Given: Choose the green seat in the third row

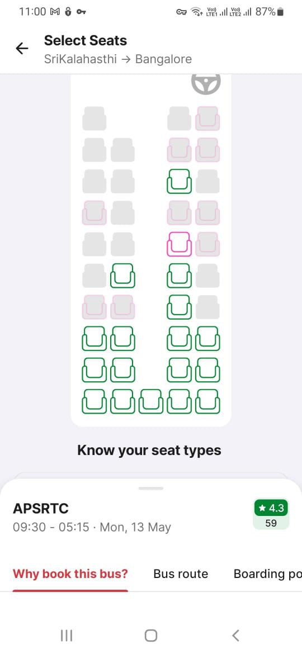Looking at the screenshot, I should (180, 181).
